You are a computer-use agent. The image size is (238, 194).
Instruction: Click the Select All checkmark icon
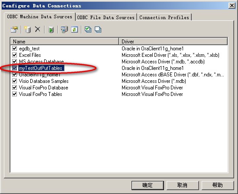[88, 30]
